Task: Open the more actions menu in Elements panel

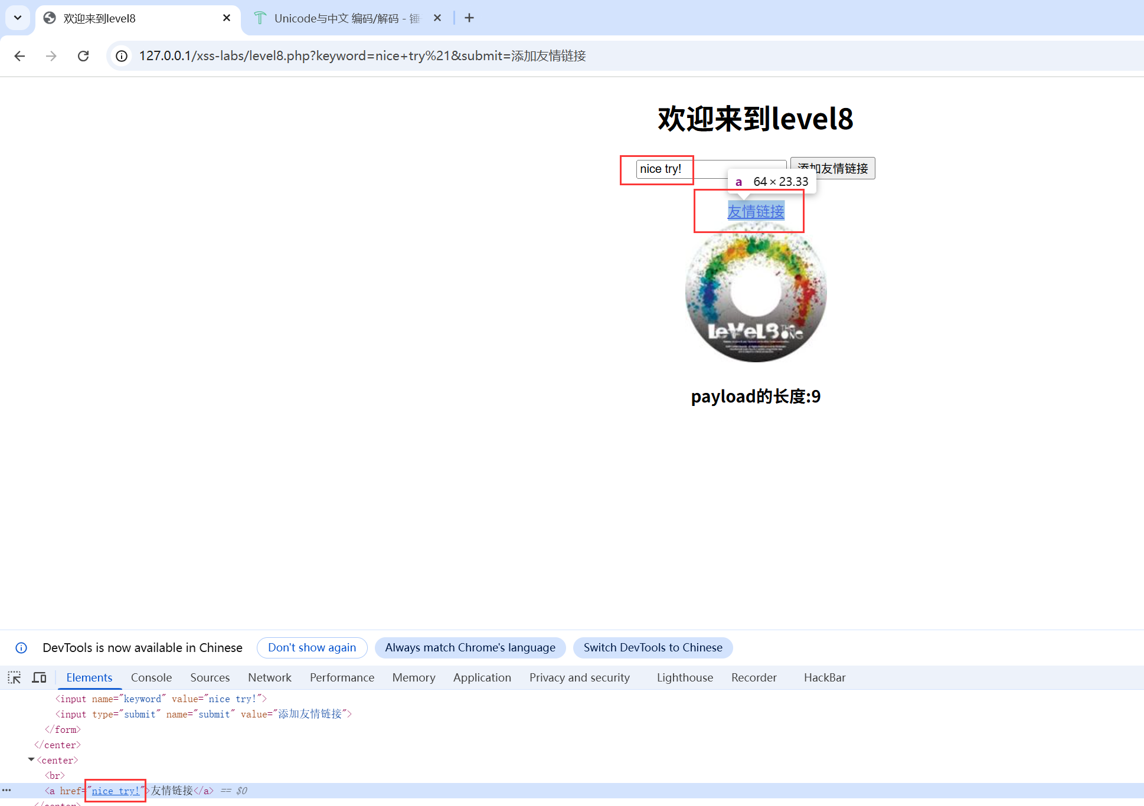Action: point(6,791)
